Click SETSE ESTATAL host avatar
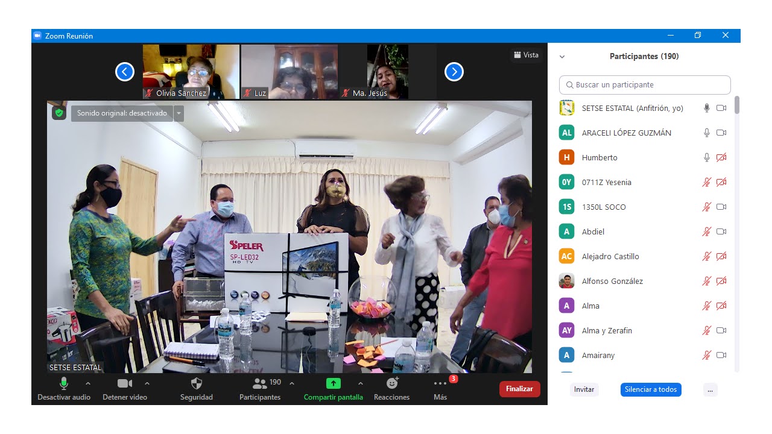772x434 pixels. (x=567, y=108)
